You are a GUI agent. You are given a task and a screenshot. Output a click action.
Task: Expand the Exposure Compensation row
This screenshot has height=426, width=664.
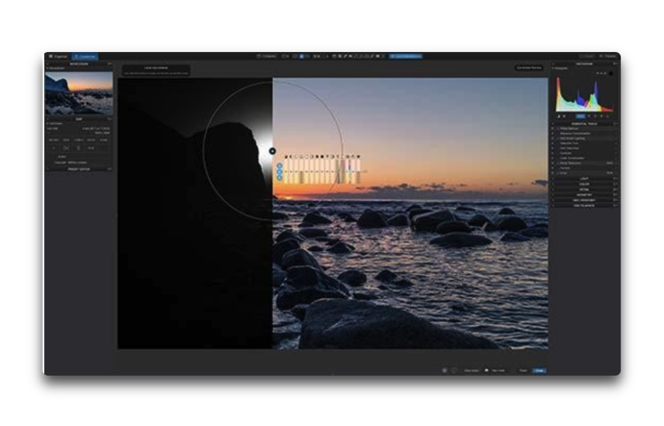point(584,134)
